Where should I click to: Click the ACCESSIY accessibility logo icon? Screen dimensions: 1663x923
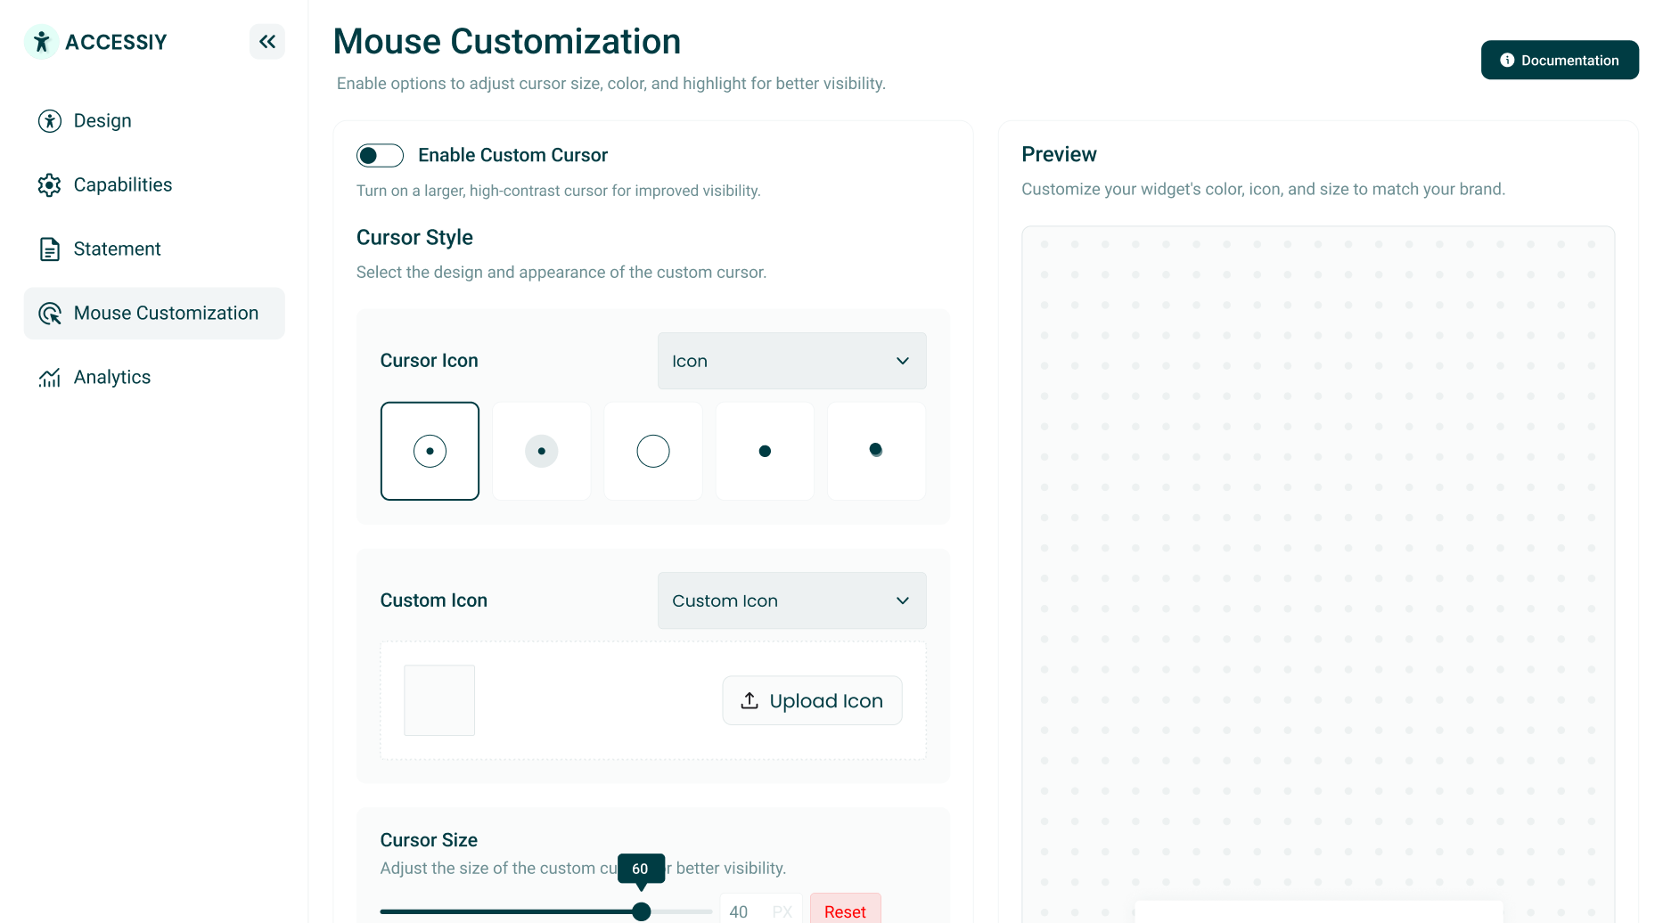point(41,41)
